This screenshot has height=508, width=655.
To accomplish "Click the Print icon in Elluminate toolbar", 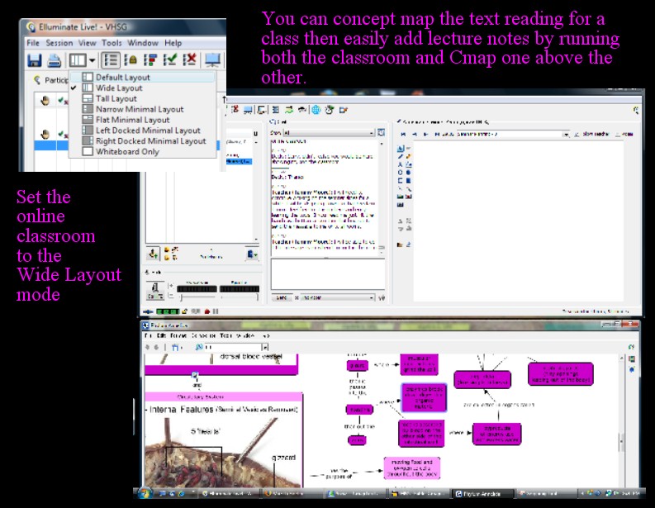I will (x=55, y=60).
